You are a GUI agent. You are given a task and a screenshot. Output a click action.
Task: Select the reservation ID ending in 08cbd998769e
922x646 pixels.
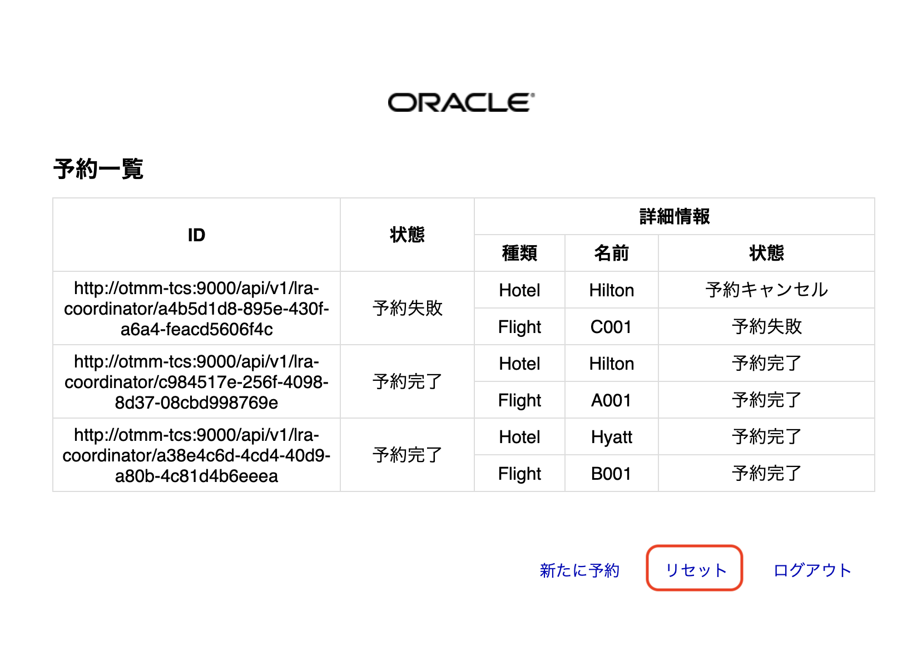click(196, 382)
